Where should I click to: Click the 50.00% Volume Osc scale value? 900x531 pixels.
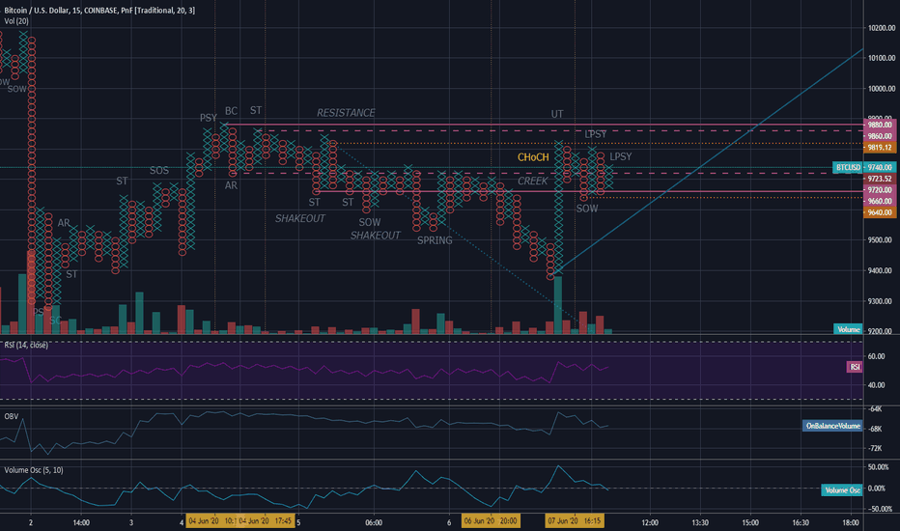point(878,467)
